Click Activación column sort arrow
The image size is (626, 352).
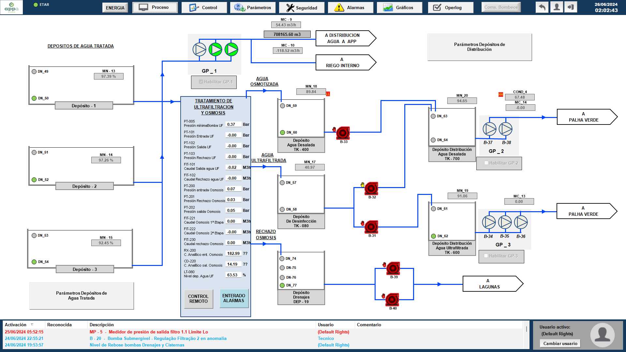pos(32,325)
